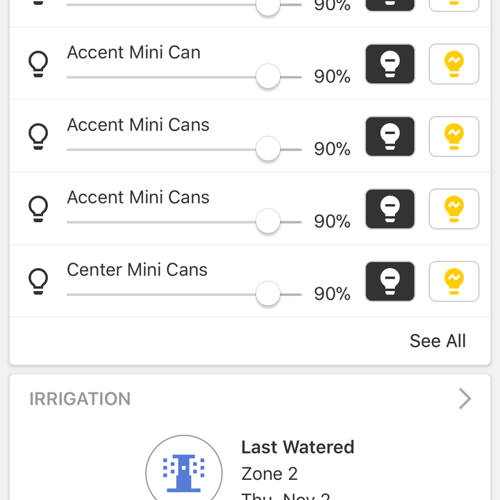Turn on Accent Mini Can with yellow bulb
Screen dimensions: 500x500
(453, 64)
